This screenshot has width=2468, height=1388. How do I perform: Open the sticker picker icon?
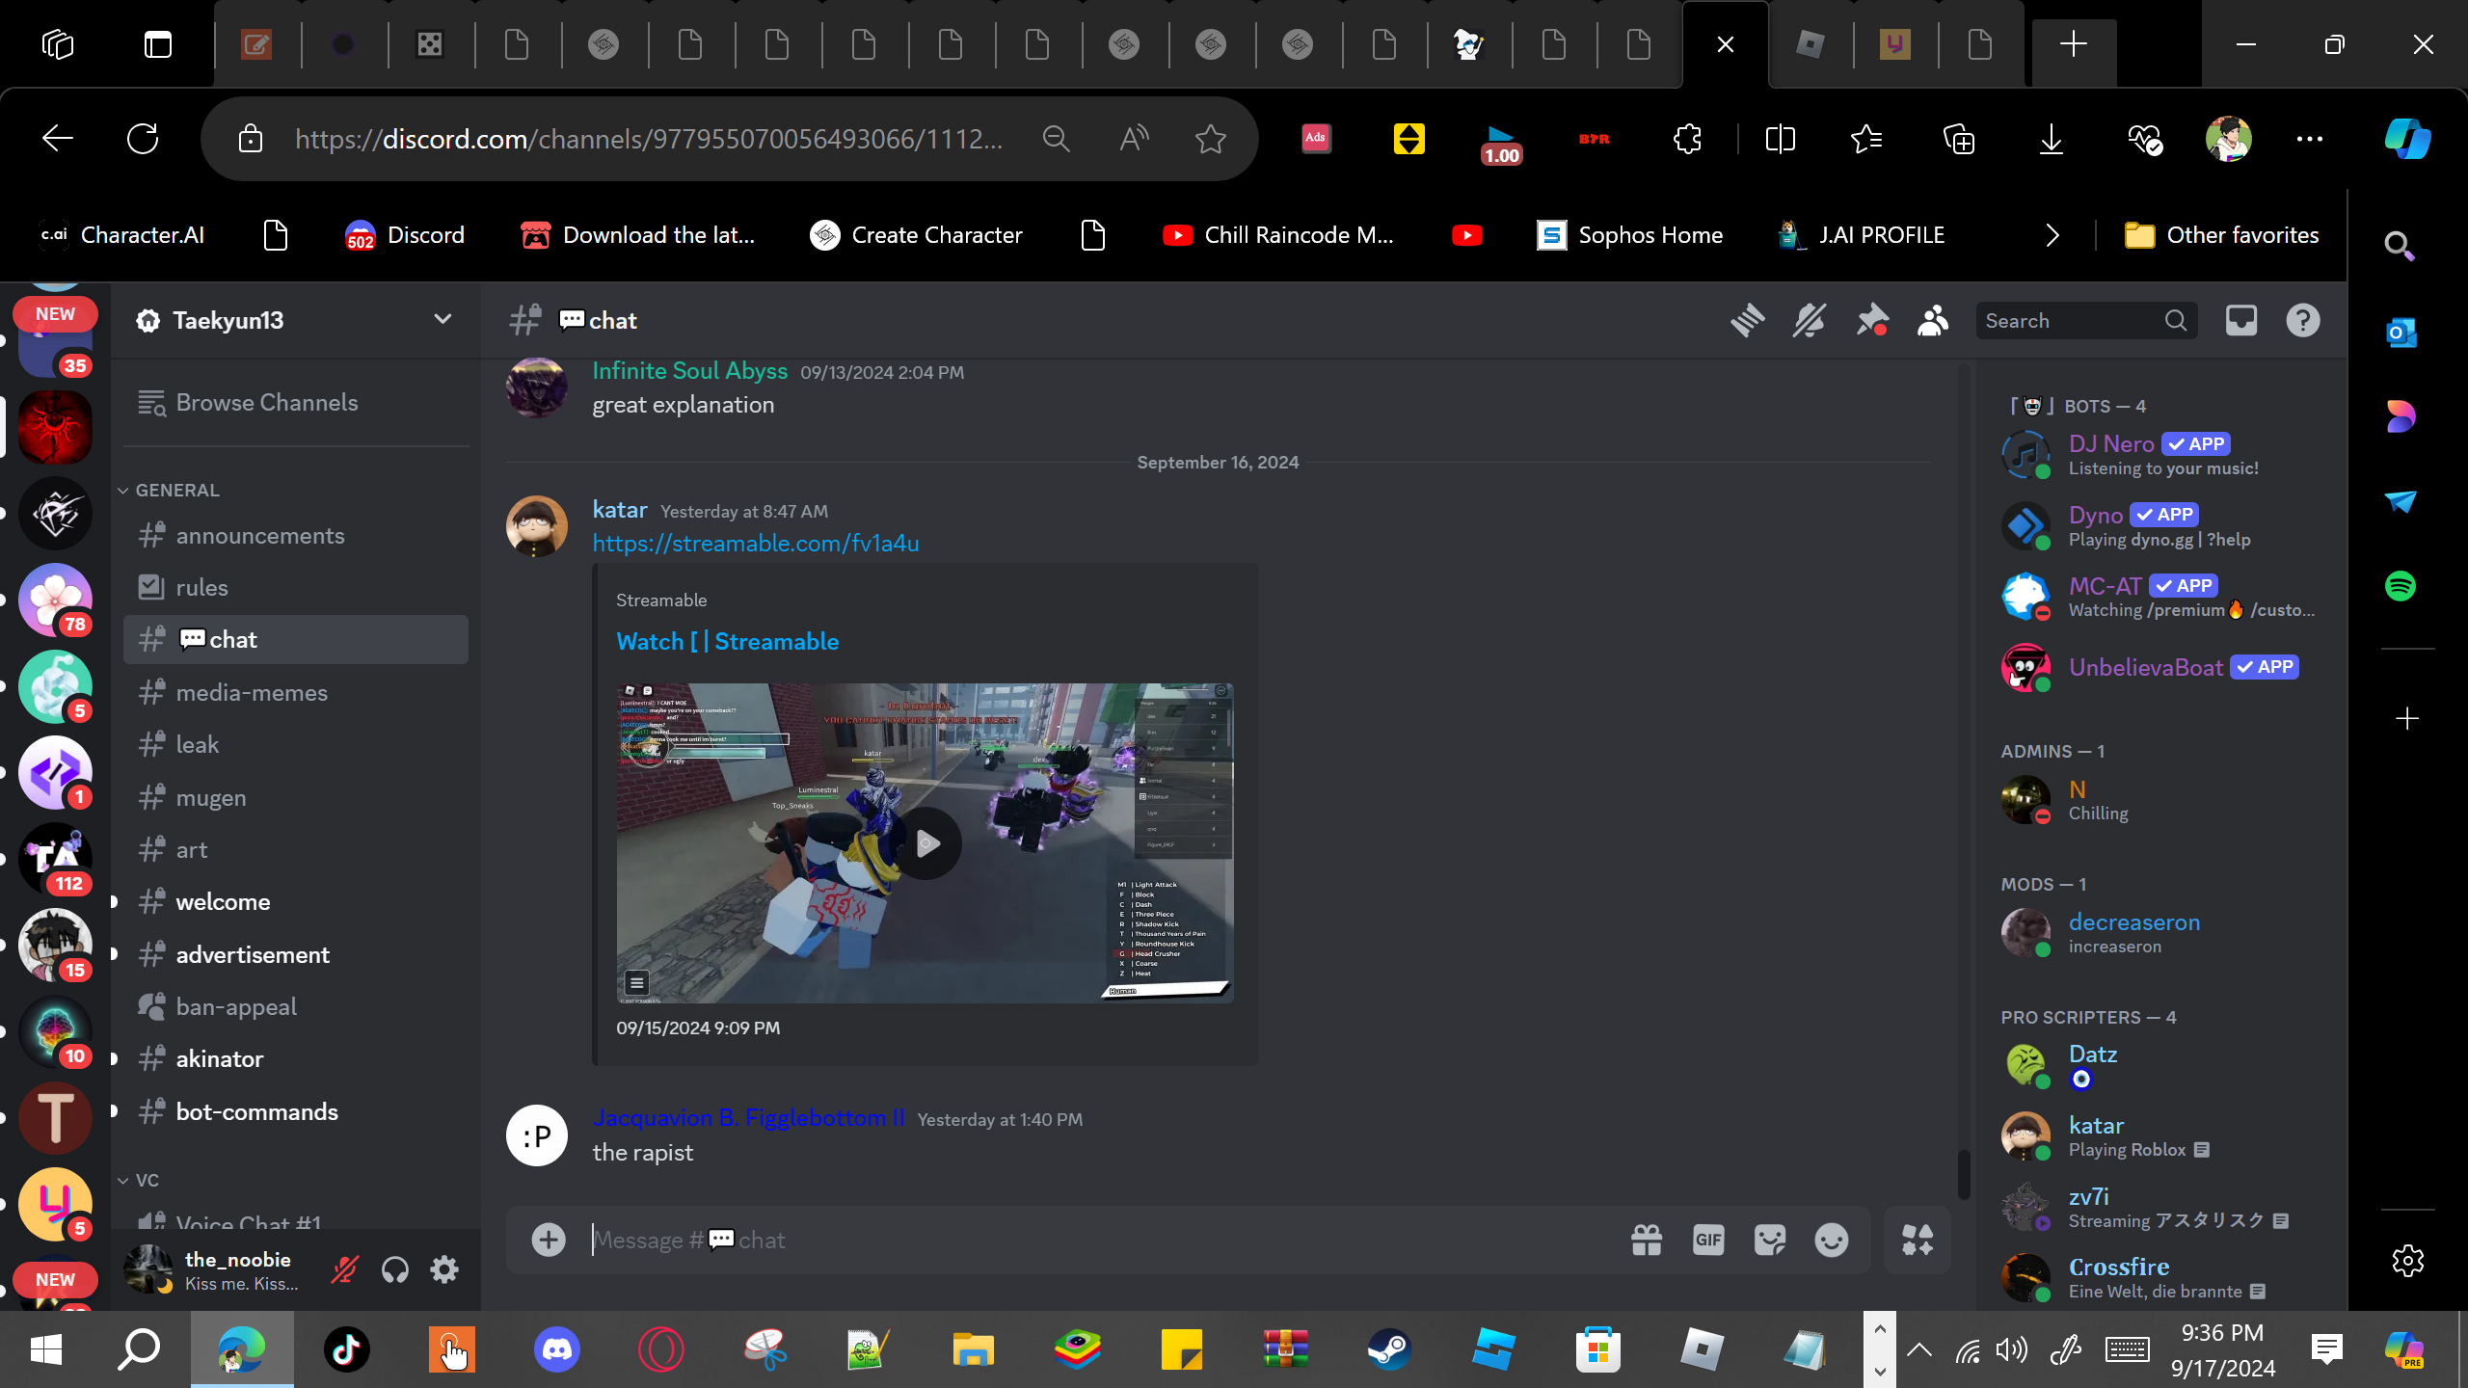pyautogui.click(x=1770, y=1241)
